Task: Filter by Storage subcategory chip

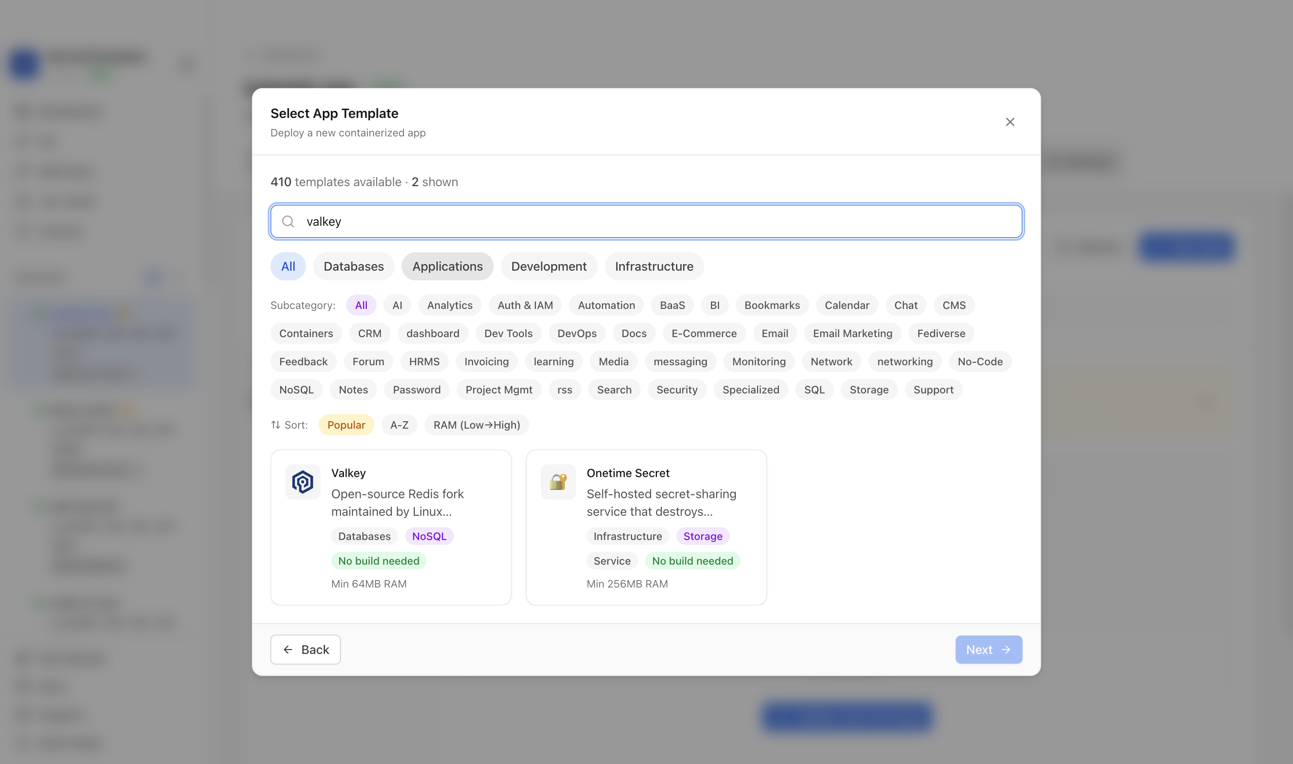Action: coord(868,390)
